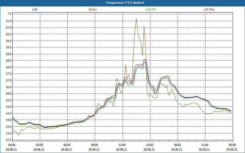
Task: Click the 09:00 time axis label
Action: 95,145
